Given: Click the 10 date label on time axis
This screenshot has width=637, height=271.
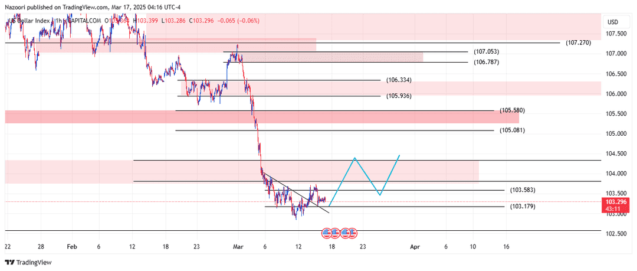Looking at the screenshot, I should 472,247.
